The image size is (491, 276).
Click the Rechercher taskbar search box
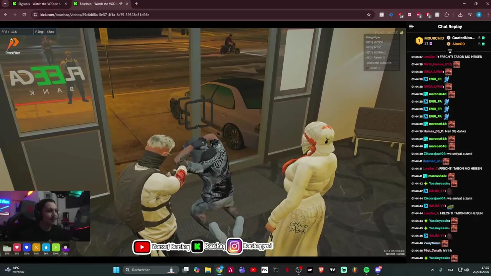(x=150, y=270)
